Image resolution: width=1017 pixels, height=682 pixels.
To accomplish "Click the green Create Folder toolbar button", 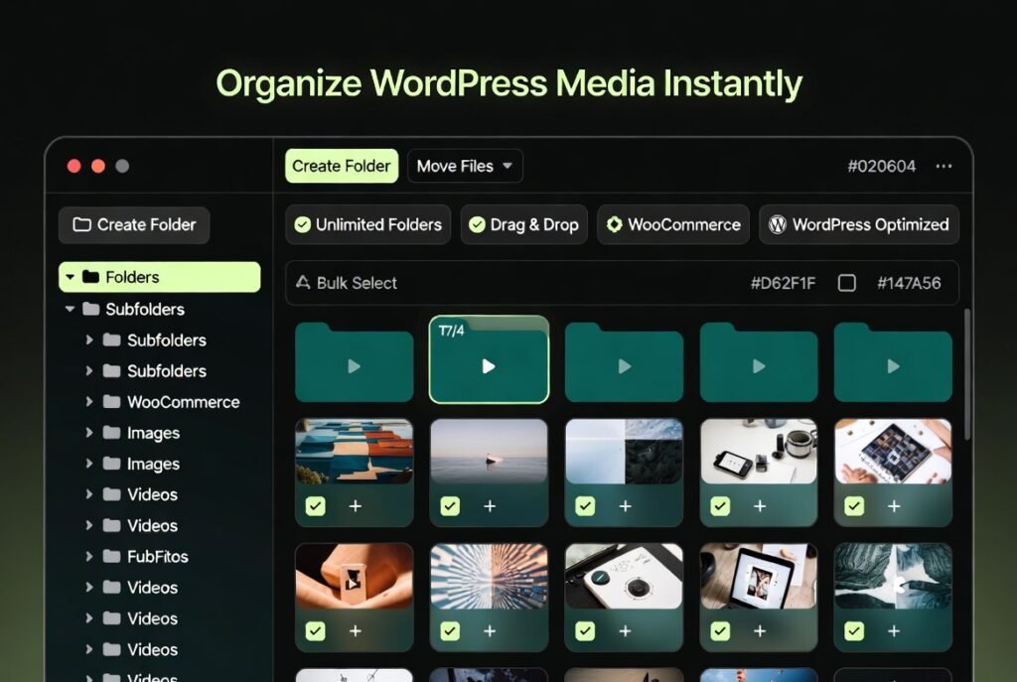I will click(x=342, y=167).
